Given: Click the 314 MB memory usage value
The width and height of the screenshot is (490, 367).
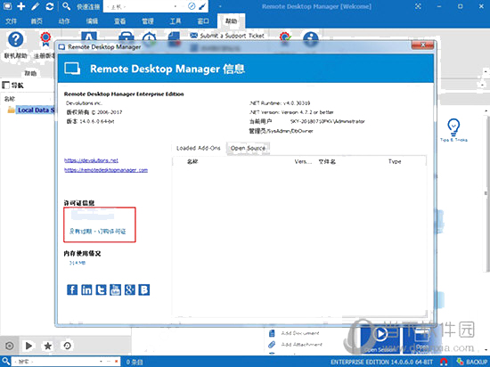Looking at the screenshot, I should (78, 263).
